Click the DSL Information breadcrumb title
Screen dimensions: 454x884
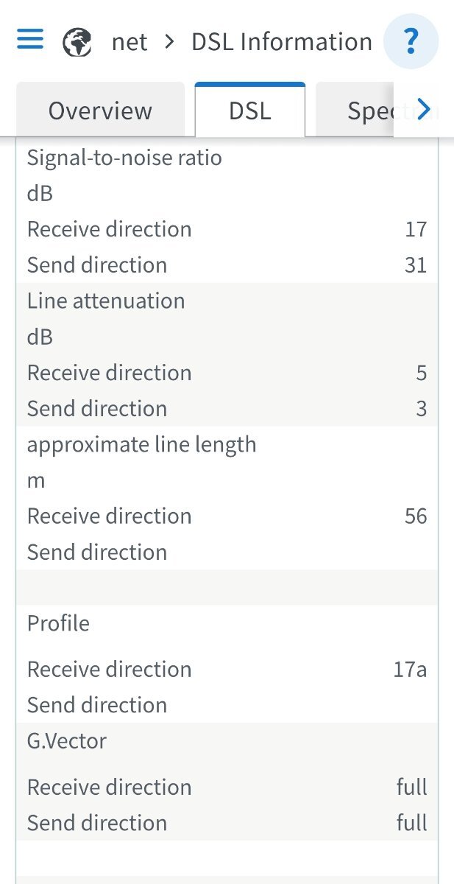(x=282, y=42)
